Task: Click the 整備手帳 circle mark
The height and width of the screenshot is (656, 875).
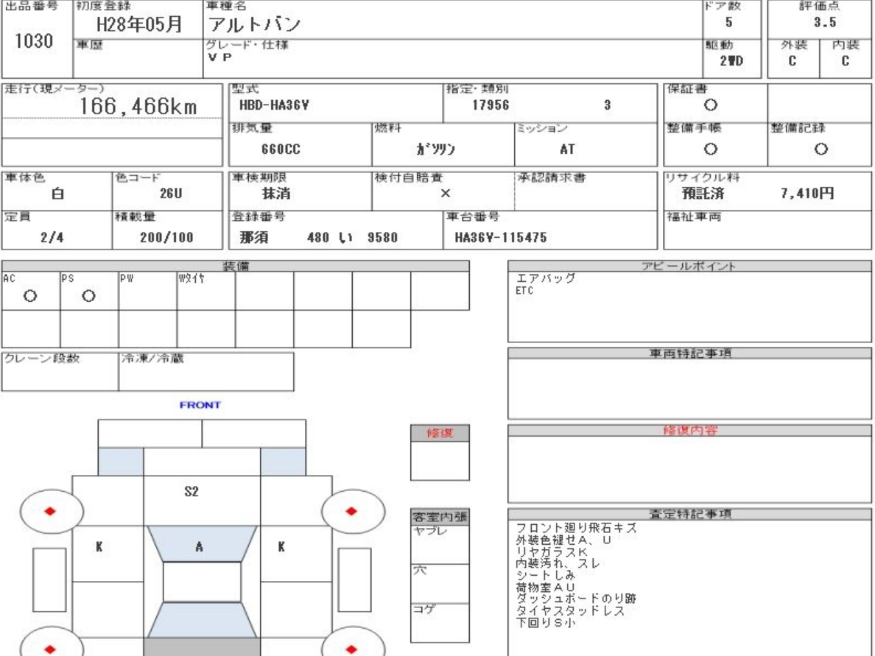Action: [x=711, y=148]
